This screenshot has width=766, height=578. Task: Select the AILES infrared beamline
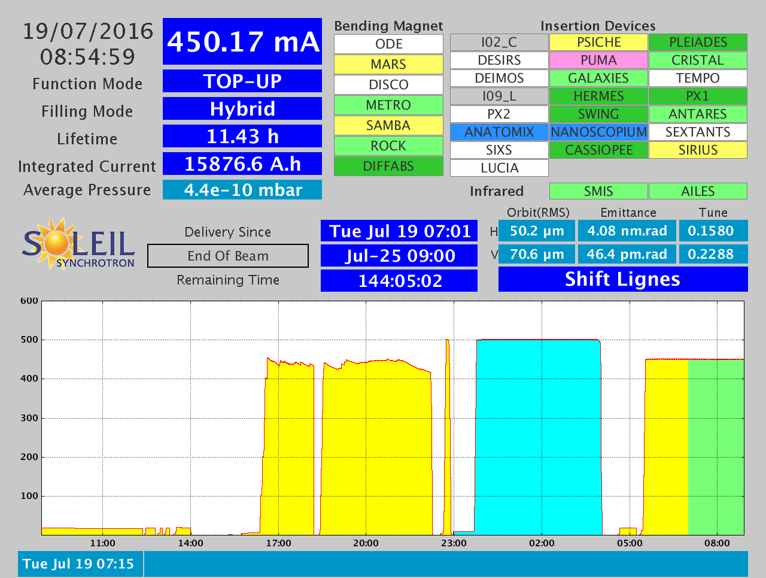click(698, 191)
